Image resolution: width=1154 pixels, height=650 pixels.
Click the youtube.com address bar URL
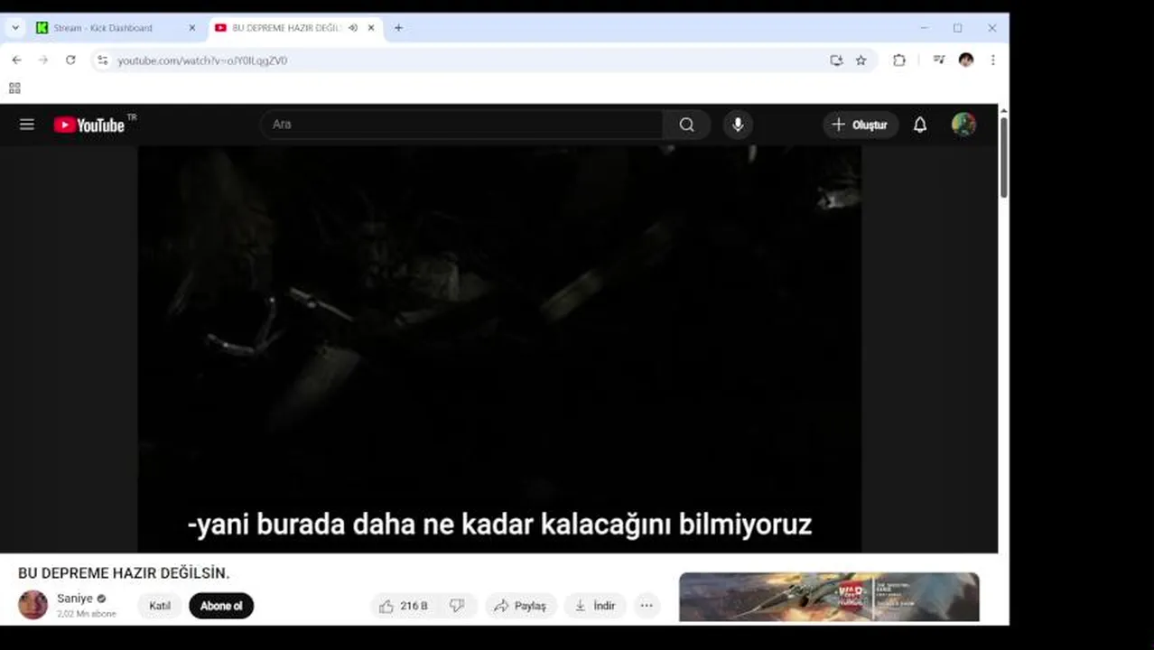202,60
